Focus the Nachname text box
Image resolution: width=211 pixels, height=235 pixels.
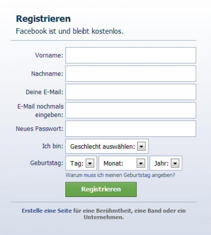[x=131, y=74]
